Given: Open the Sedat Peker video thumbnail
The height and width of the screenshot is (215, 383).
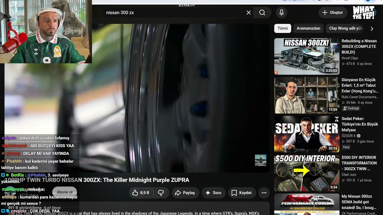Looking at the screenshot, I should 307,134.
